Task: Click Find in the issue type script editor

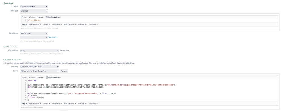Action: pyautogui.click(x=25, y=17)
